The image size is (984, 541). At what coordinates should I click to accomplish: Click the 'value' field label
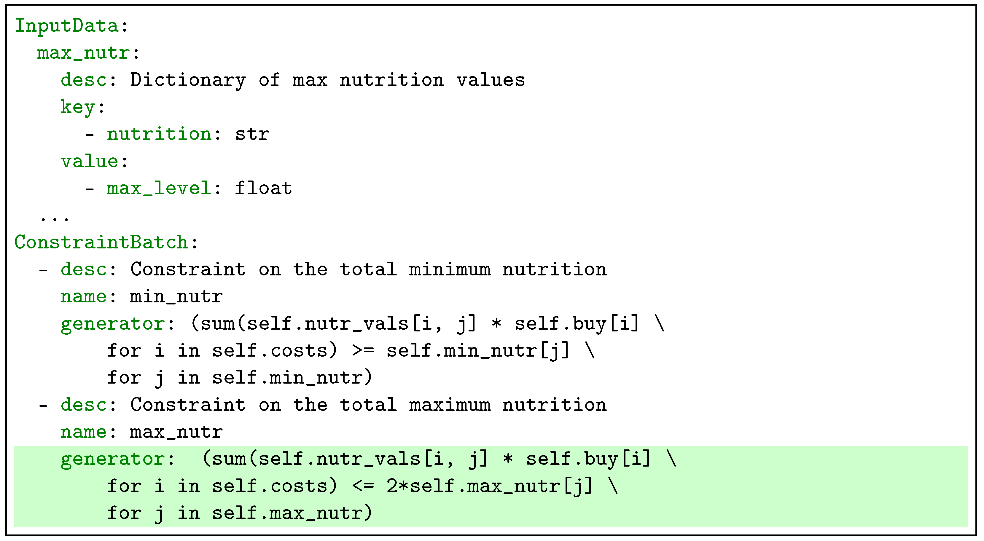(90, 162)
